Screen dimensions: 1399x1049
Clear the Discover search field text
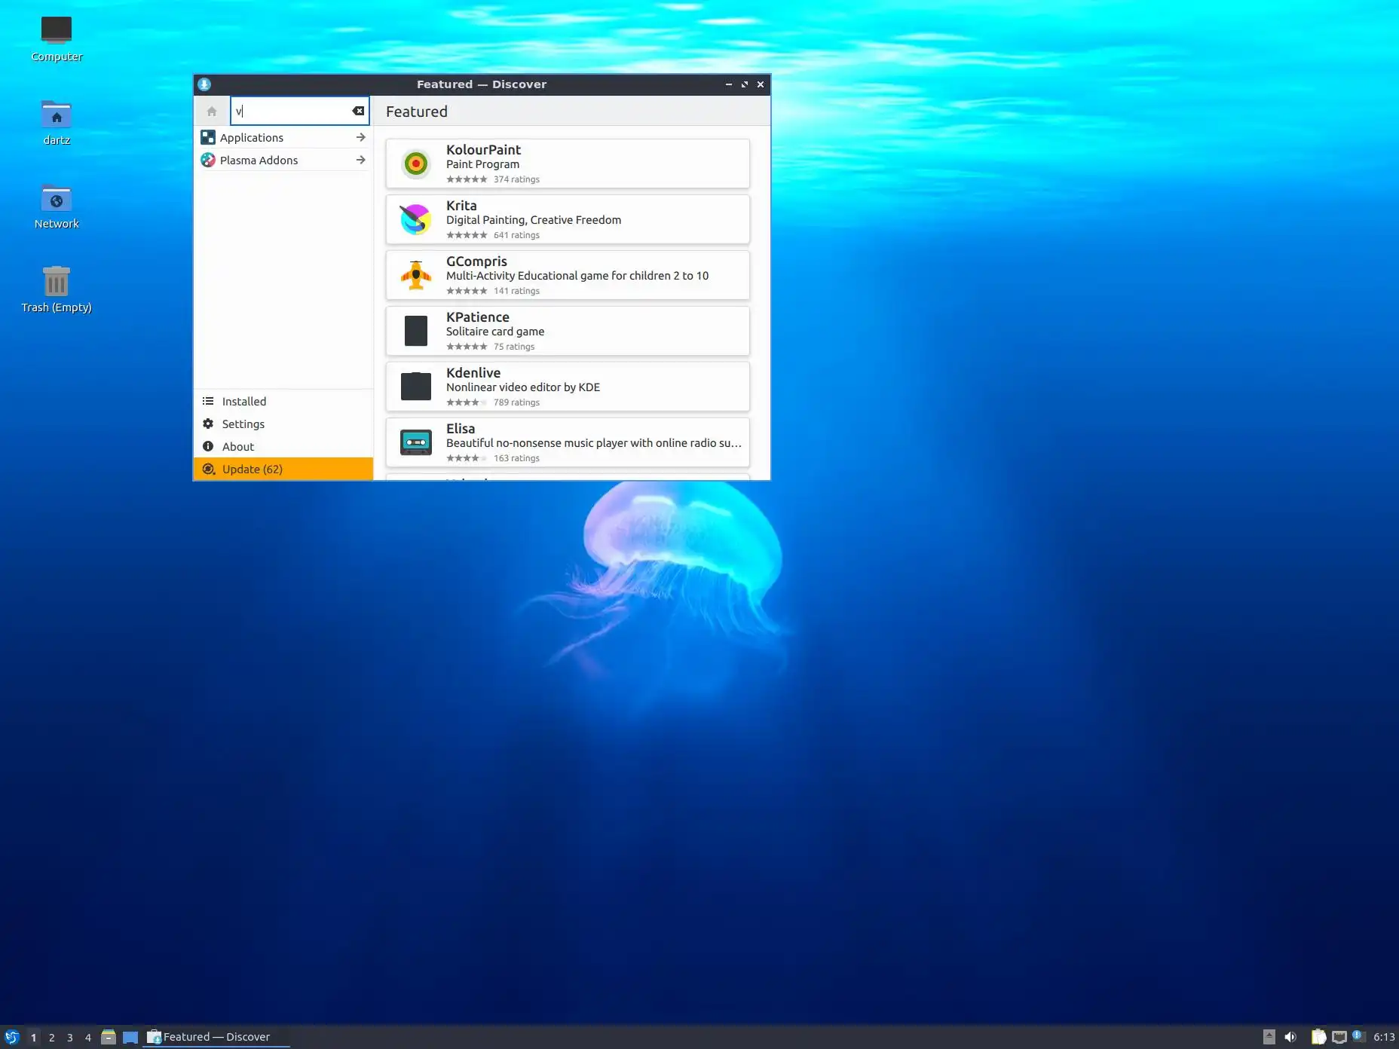coord(358,111)
